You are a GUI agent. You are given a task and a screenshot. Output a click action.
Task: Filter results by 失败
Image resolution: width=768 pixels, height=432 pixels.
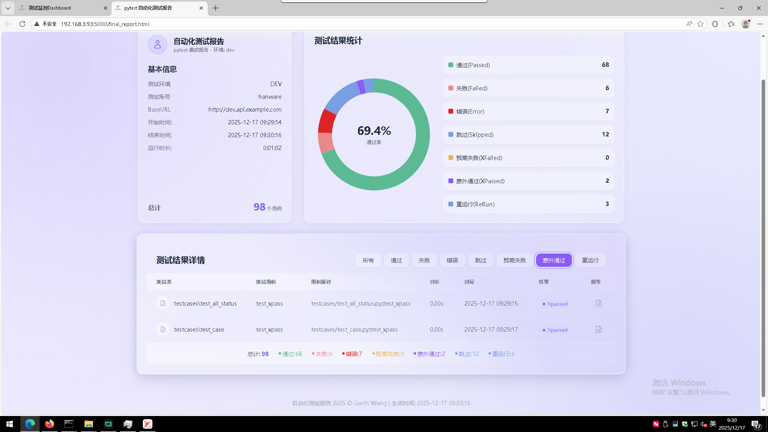point(424,260)
